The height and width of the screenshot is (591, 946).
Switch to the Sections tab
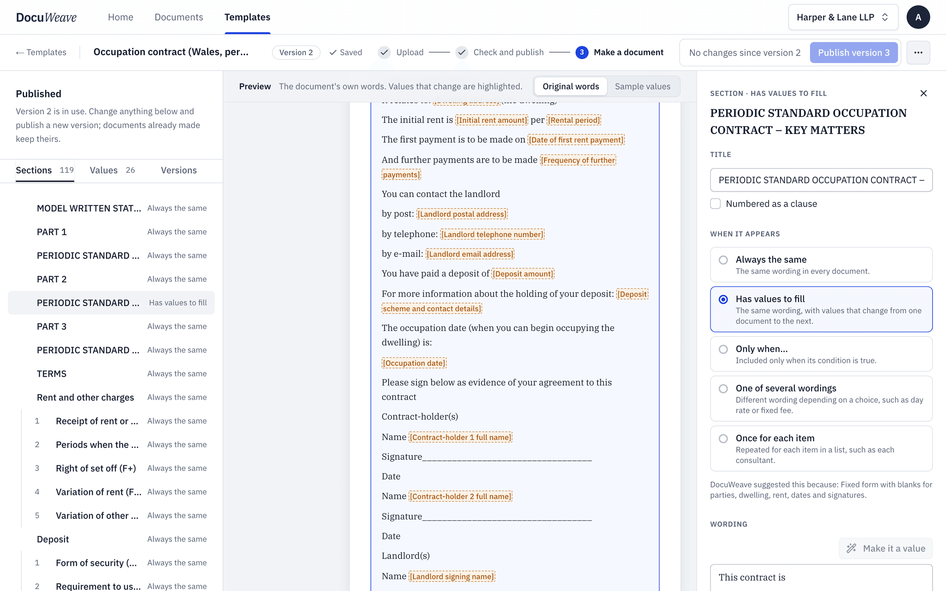pos(45,170)
